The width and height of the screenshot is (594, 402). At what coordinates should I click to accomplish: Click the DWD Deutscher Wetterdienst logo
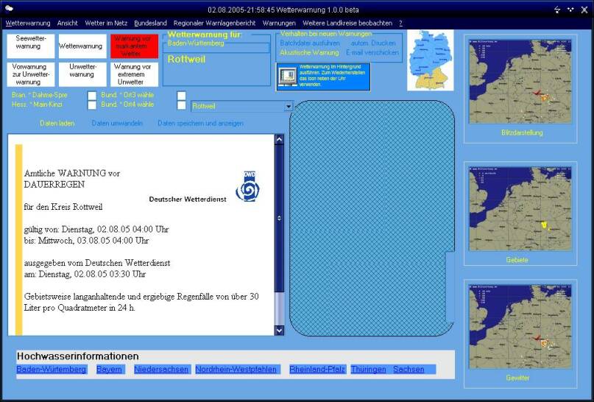(x=247, y=186)
